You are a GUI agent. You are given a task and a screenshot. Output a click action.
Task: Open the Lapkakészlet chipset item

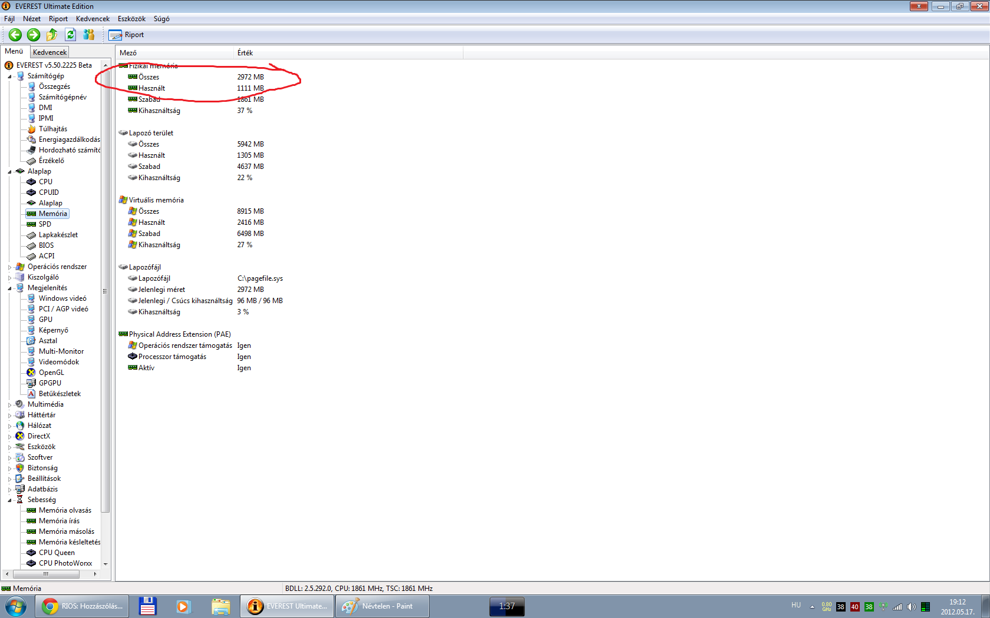[x=58, y=235]
